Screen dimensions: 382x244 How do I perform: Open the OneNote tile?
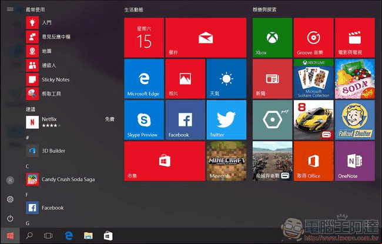(355, 161)
